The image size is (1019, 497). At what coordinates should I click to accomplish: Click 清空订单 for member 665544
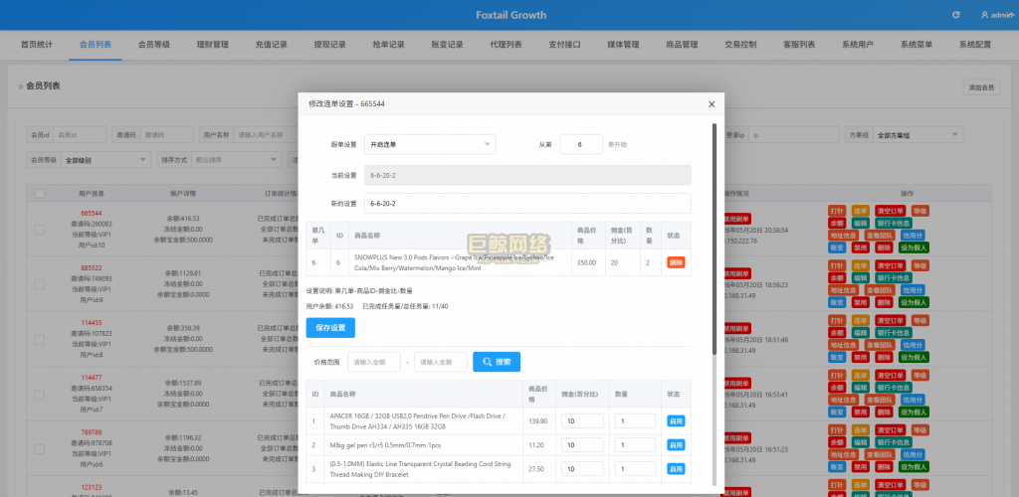(891, 211)
